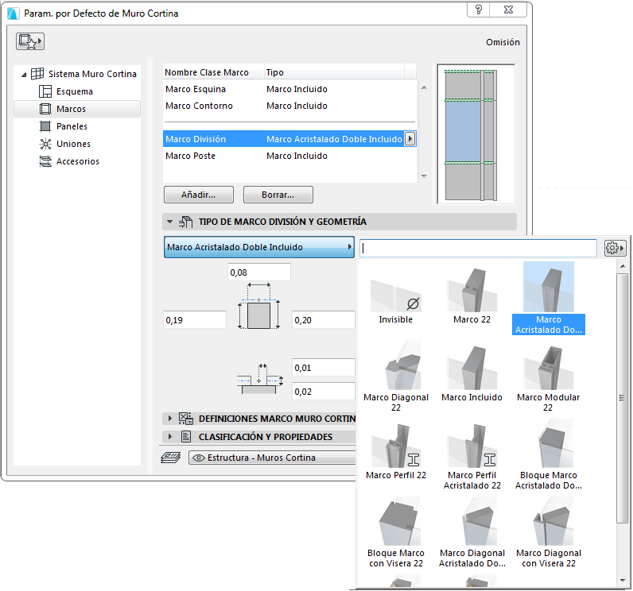This screenshot has width=633, height=591.
Task: Choose the Marco Perfil 22 frame
Action: pyautogui.click(x=396, y=452)
